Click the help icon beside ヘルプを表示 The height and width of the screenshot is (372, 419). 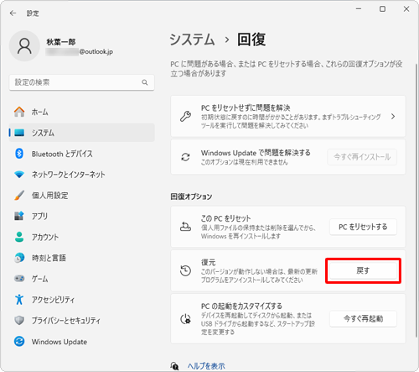174,365
